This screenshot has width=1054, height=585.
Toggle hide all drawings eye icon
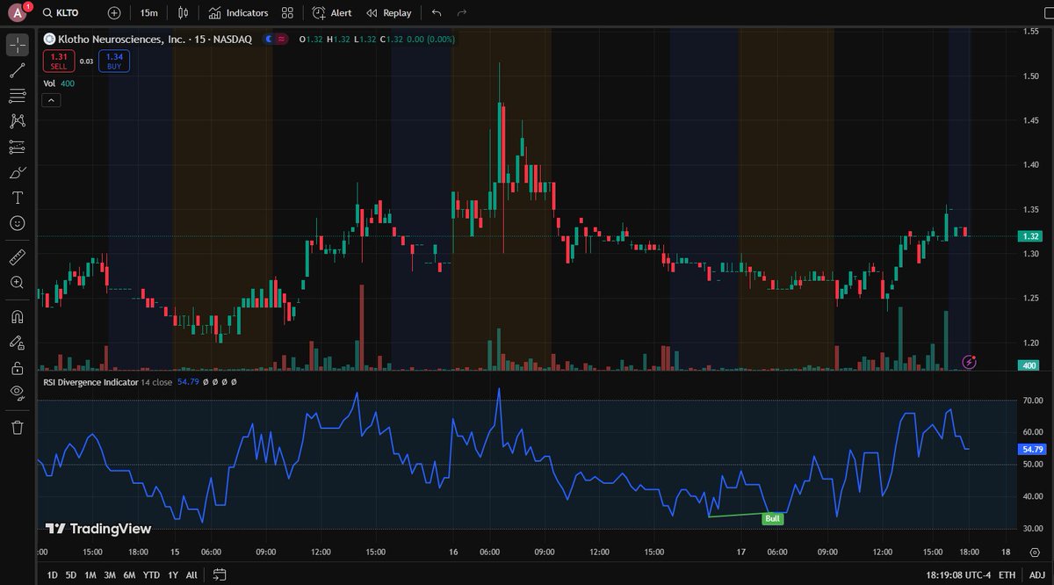click(18, 393)
